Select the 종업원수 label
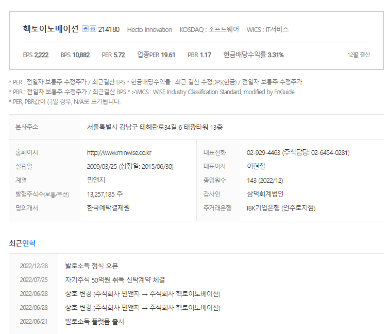Image resolution: width=388 pixels, height=334 pixels. (215, 180)
